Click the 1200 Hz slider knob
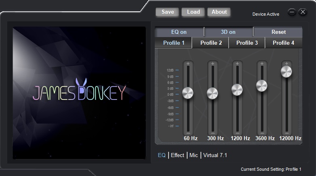This screenshot has height=176, width=316. (237, 89)
